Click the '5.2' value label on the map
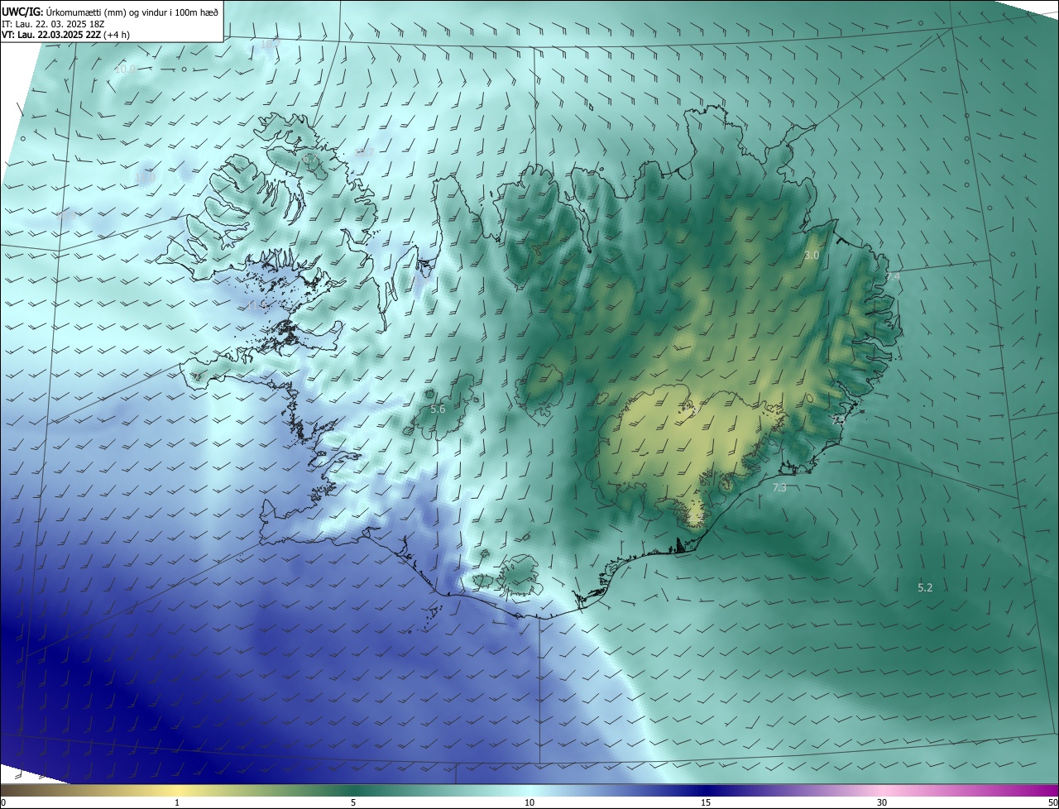The width and height of the screenshot is (1059, 809). tap(925, 587)
